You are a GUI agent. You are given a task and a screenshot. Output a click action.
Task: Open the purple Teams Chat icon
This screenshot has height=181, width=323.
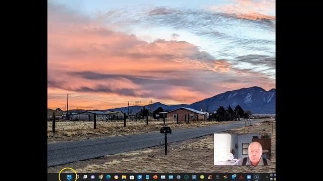[93, 177]
